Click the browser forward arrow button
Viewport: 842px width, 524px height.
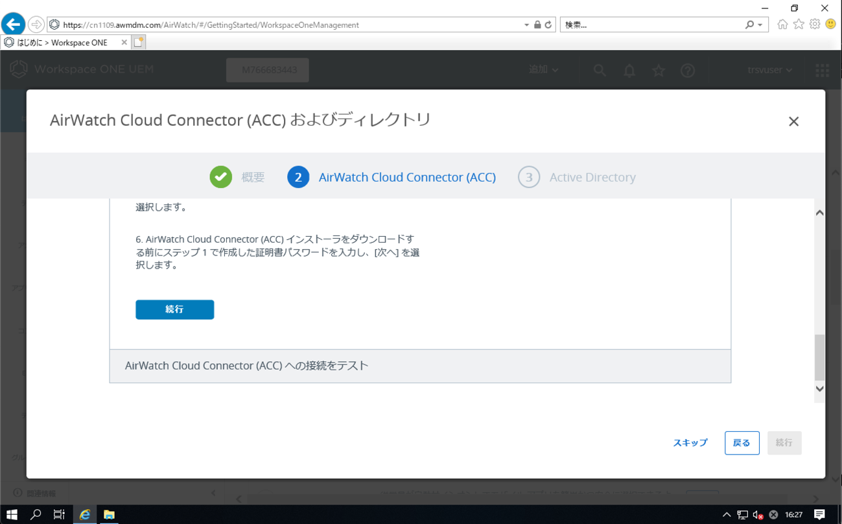coord(36,25)
